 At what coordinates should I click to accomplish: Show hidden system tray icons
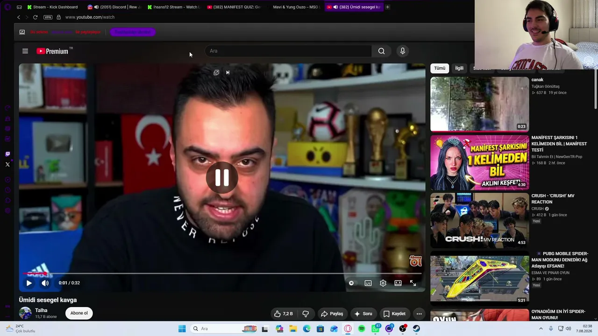541,329
